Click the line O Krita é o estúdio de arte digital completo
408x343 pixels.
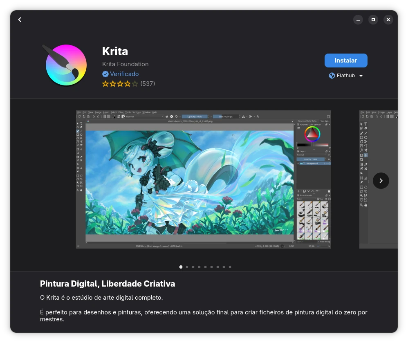click(101, 298)
